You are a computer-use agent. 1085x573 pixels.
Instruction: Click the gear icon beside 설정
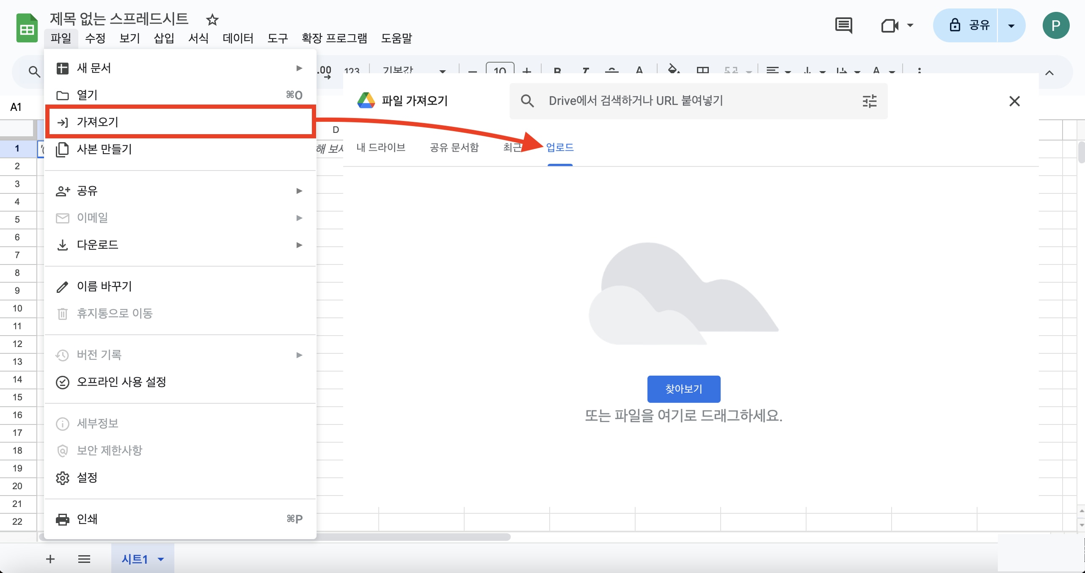(63, 478)
